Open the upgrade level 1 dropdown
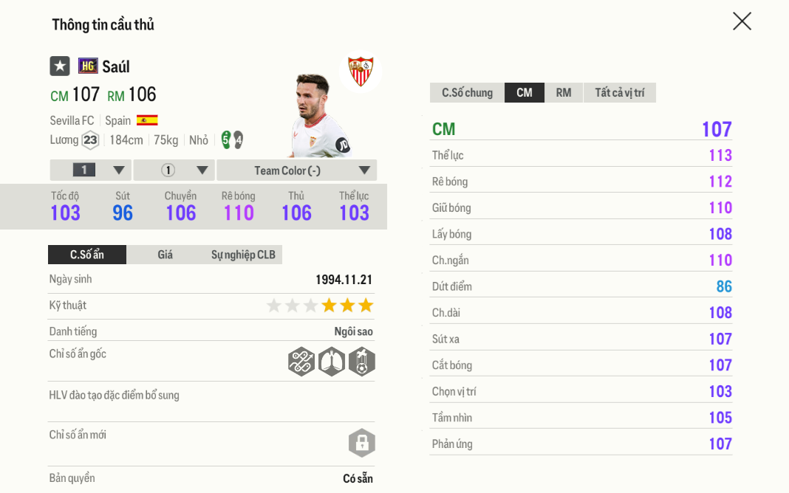 (x=91, y=170)
